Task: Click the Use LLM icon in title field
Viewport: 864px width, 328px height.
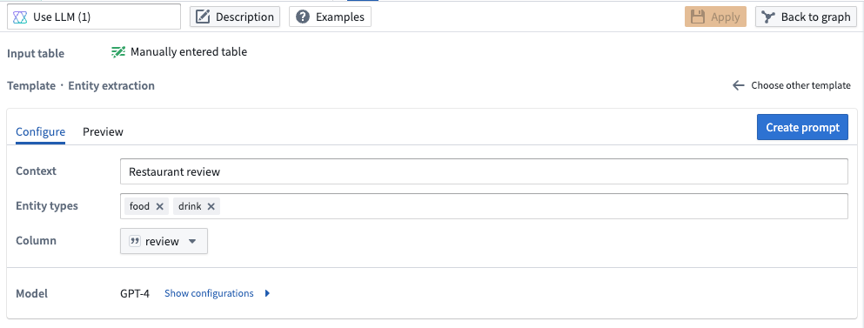Action: click(x=20, y=17)
